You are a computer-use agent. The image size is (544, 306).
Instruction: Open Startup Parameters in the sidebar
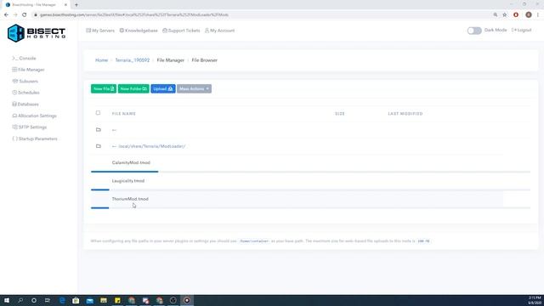pos(35,139)
